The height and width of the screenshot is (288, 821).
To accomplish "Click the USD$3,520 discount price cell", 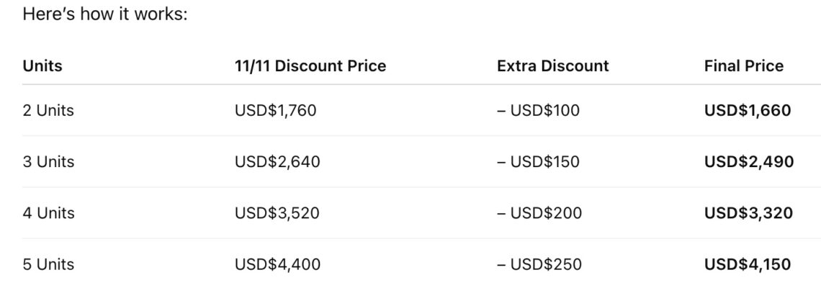I will pos(277,213).
